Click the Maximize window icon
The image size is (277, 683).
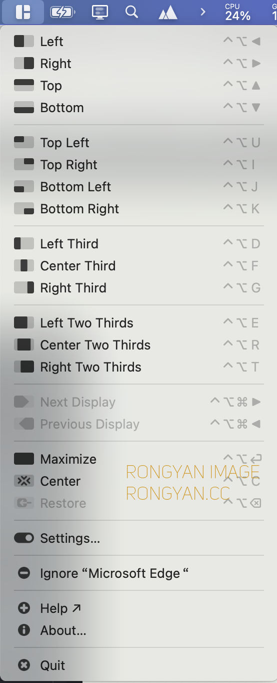click(x=24, y=459)
